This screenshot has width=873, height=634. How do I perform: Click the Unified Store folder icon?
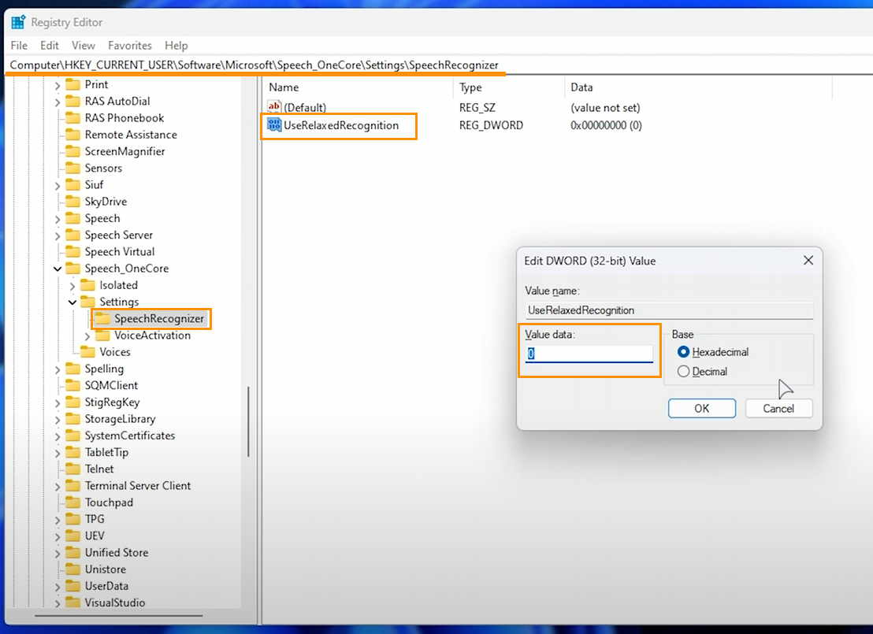pos(73,552)
